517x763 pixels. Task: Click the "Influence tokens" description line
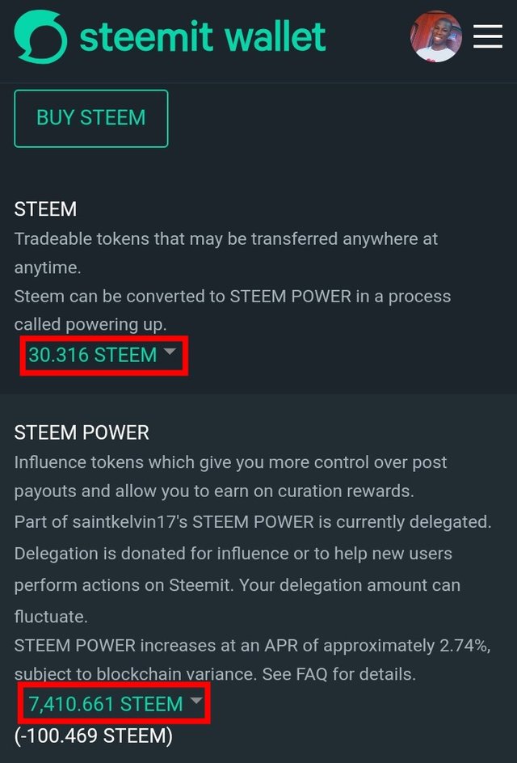(x=230, y=476)
